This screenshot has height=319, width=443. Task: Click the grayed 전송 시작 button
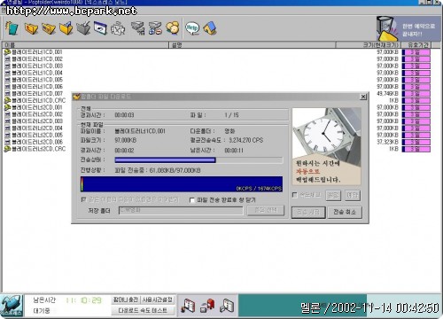308,212
